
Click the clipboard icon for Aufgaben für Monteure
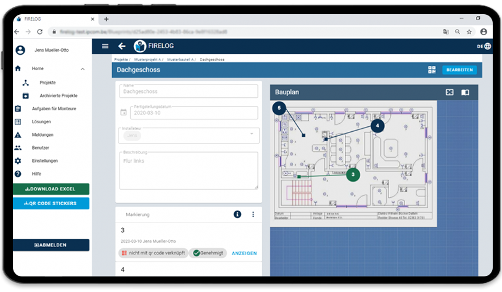[18, 109]
